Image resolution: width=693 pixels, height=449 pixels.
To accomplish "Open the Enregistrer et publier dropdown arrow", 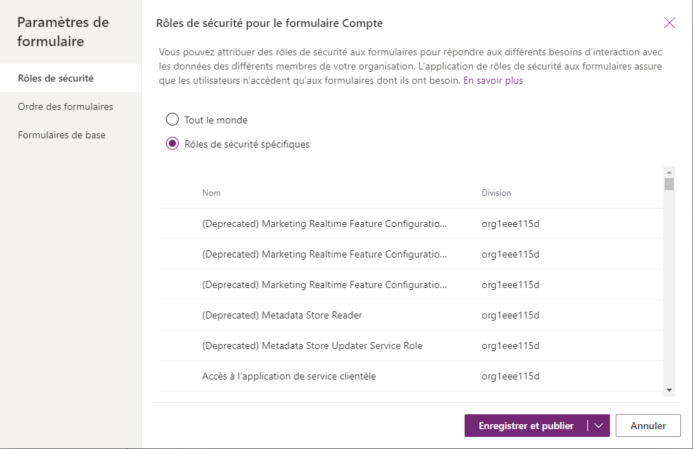I will pos(599,426).
